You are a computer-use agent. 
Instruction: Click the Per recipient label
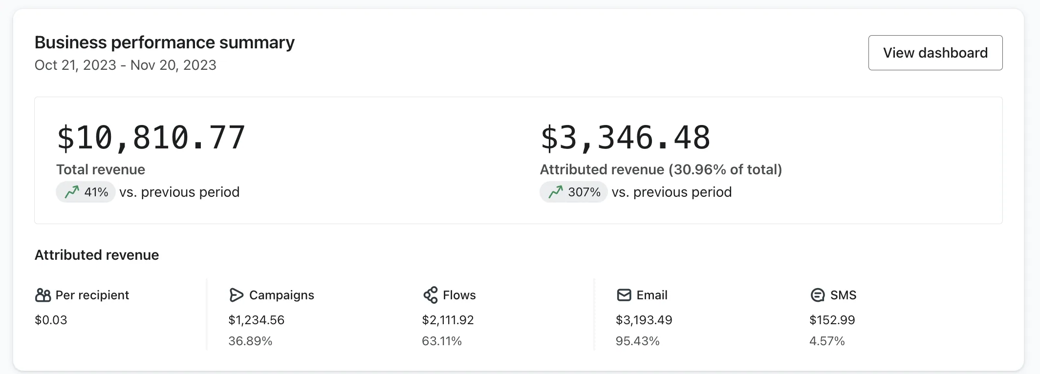click(92, 295)
